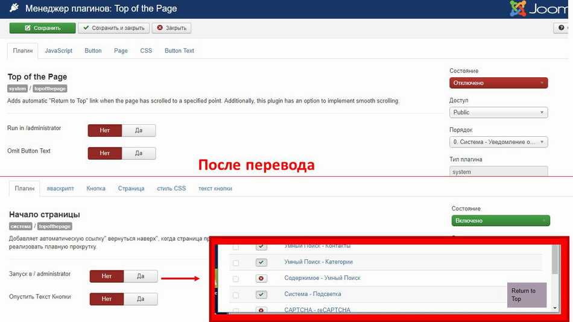Click the plugin plug icon in header
573x322 pixels.
point(14,8)
